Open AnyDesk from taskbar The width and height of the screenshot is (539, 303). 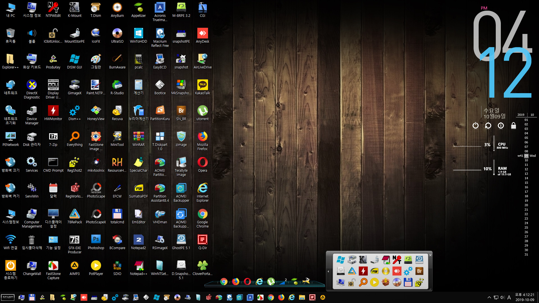(84, 297)
